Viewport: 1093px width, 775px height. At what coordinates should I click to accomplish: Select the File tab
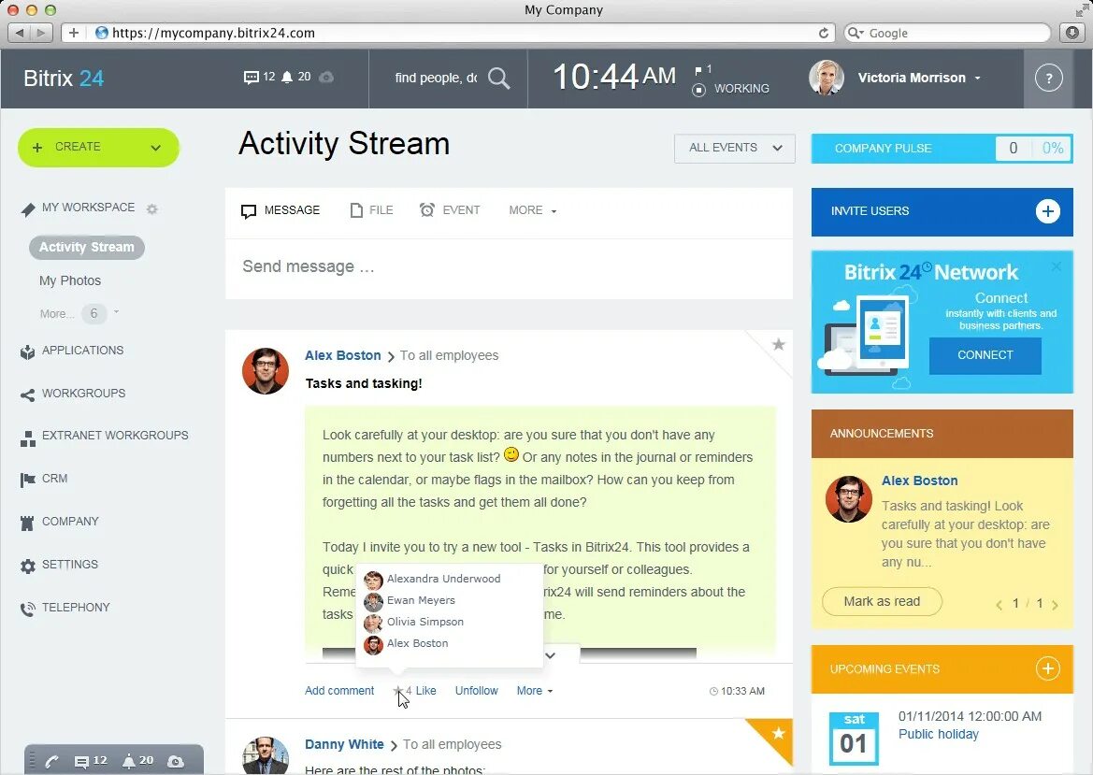[x=371, y=210]
